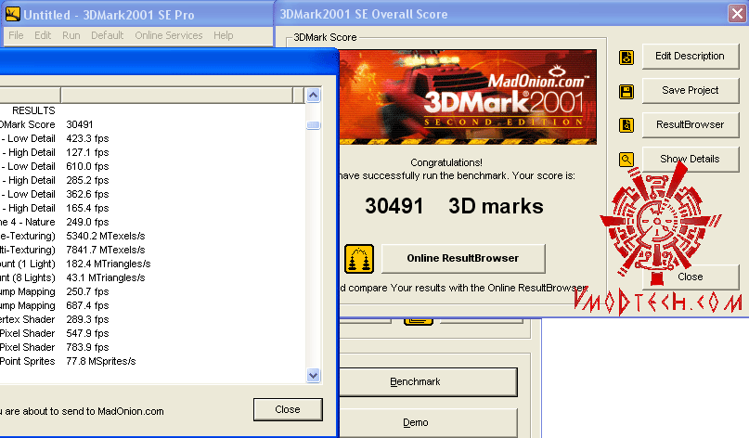Open the Run menu
The height and width of the screenshot is (438, 749).
tap(71, 35)
